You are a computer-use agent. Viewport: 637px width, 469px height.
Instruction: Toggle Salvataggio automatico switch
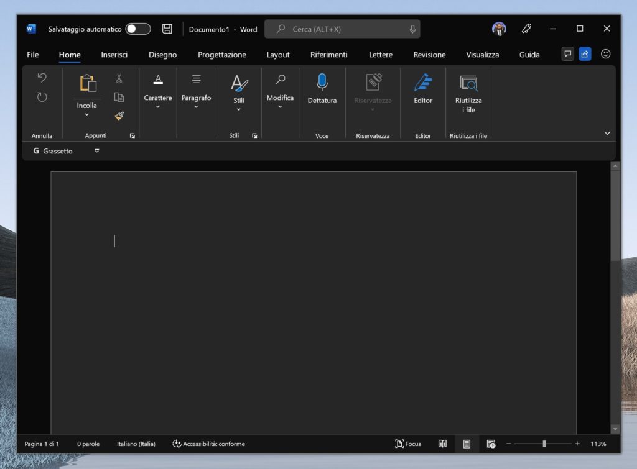click(137, 29)
